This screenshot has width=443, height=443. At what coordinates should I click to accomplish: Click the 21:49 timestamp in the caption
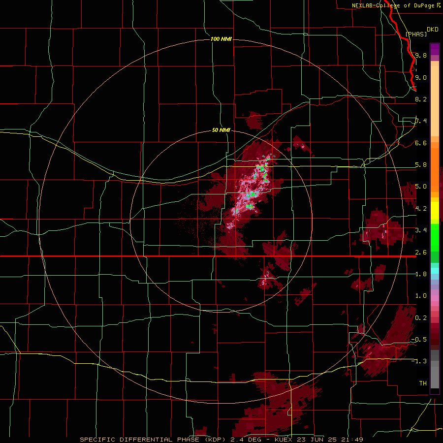coord(353,440)
